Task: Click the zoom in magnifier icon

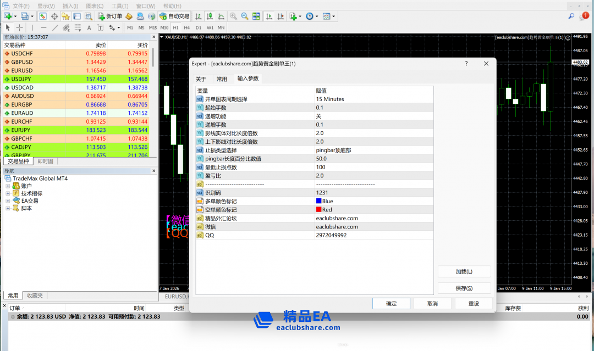Action: (233, 16)
